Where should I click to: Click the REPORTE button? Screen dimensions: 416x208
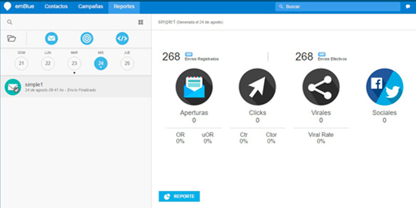pos(179,196)
